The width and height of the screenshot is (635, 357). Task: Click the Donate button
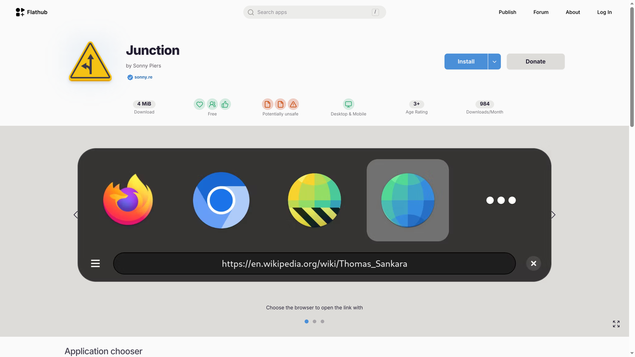536,62
